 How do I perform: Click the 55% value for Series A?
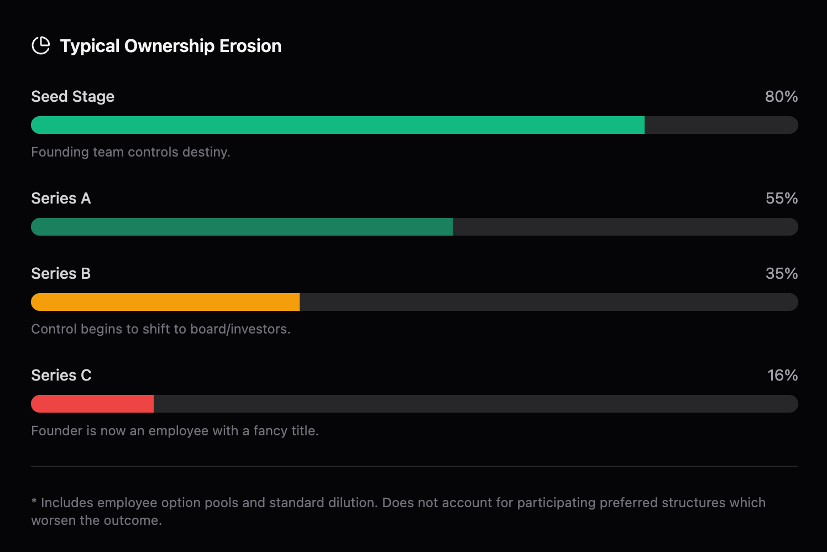tap(781, 198)
